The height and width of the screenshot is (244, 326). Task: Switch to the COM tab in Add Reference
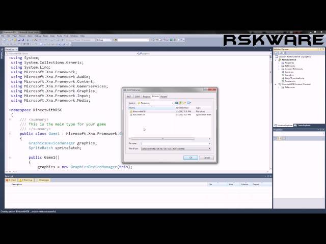(137, 97)
